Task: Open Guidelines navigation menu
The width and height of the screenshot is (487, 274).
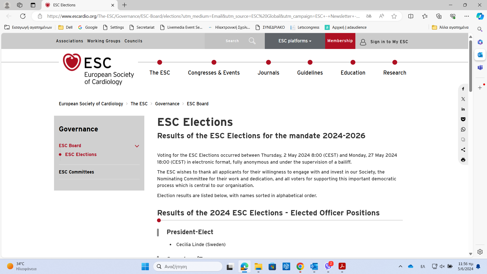Action: pyautogui.click(x=310, y=73)
